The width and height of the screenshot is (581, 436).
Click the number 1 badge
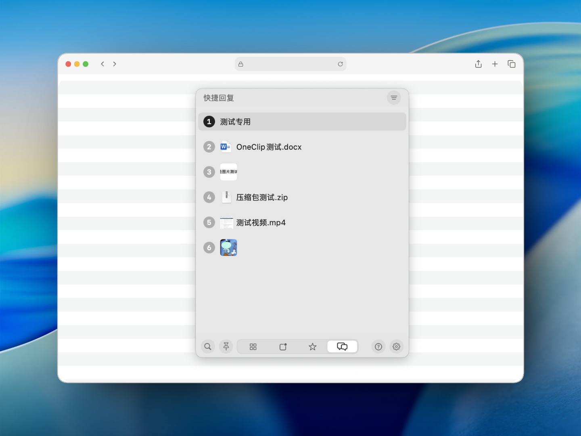click(x=209, y=122)
